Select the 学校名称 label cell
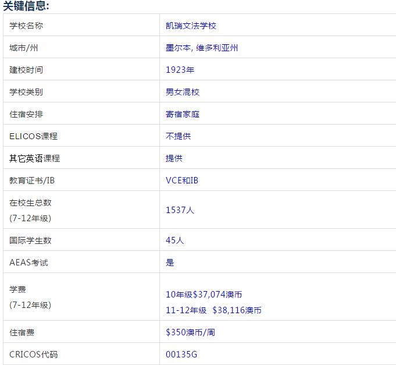Viewport: 396px width, 365px height. tap(26, 26)
